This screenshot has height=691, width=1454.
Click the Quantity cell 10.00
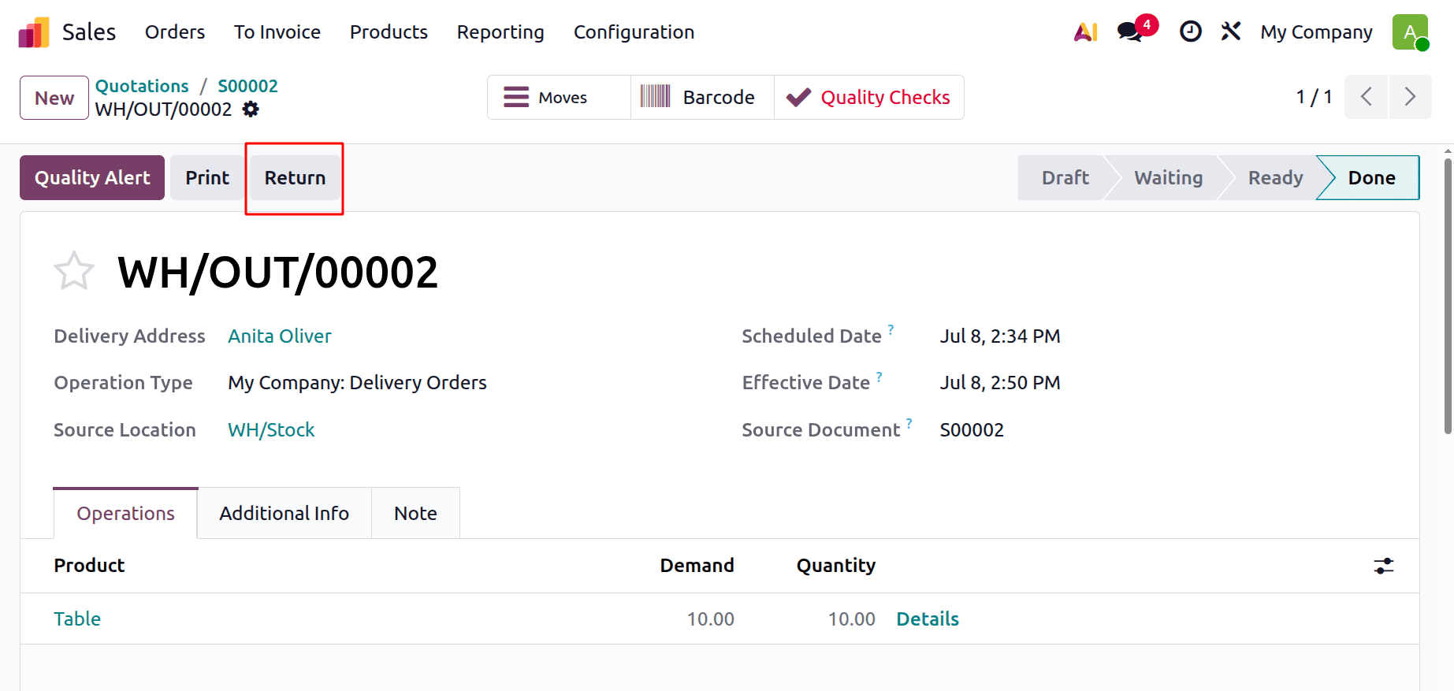(x=851, y=619)
